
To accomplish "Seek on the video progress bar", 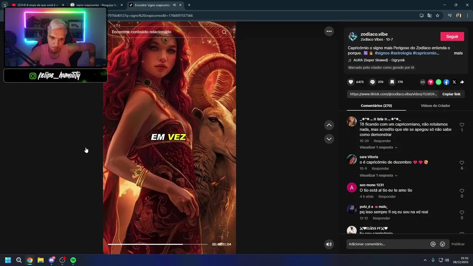I will 157,244.
